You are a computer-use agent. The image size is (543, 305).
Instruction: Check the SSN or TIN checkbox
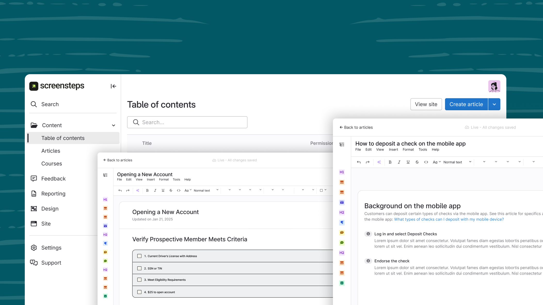(x=139, y=268)
